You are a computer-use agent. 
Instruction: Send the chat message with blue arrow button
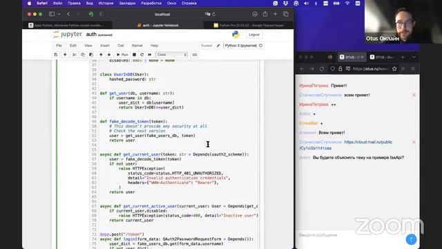[412, 239]
